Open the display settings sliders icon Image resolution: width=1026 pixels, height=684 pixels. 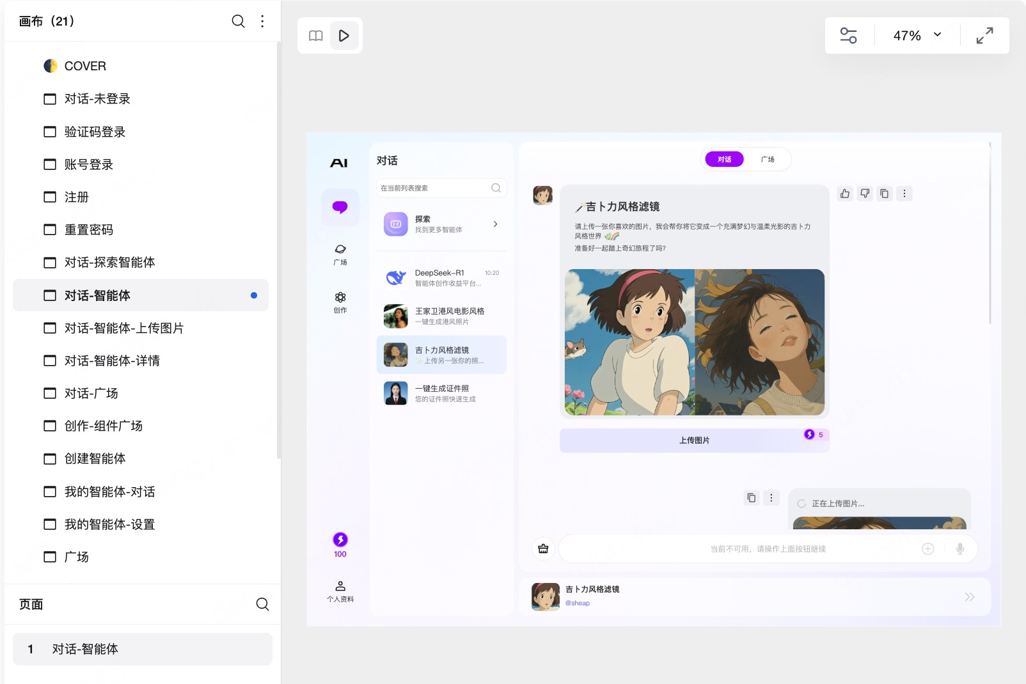(x=848, y=35)
